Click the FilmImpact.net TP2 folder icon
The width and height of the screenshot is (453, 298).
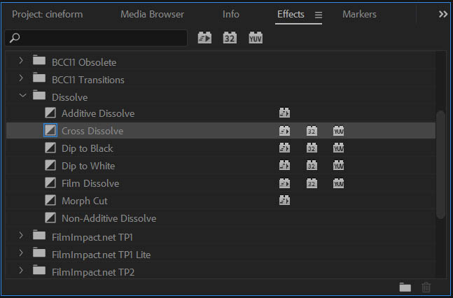tap(39, 271)
